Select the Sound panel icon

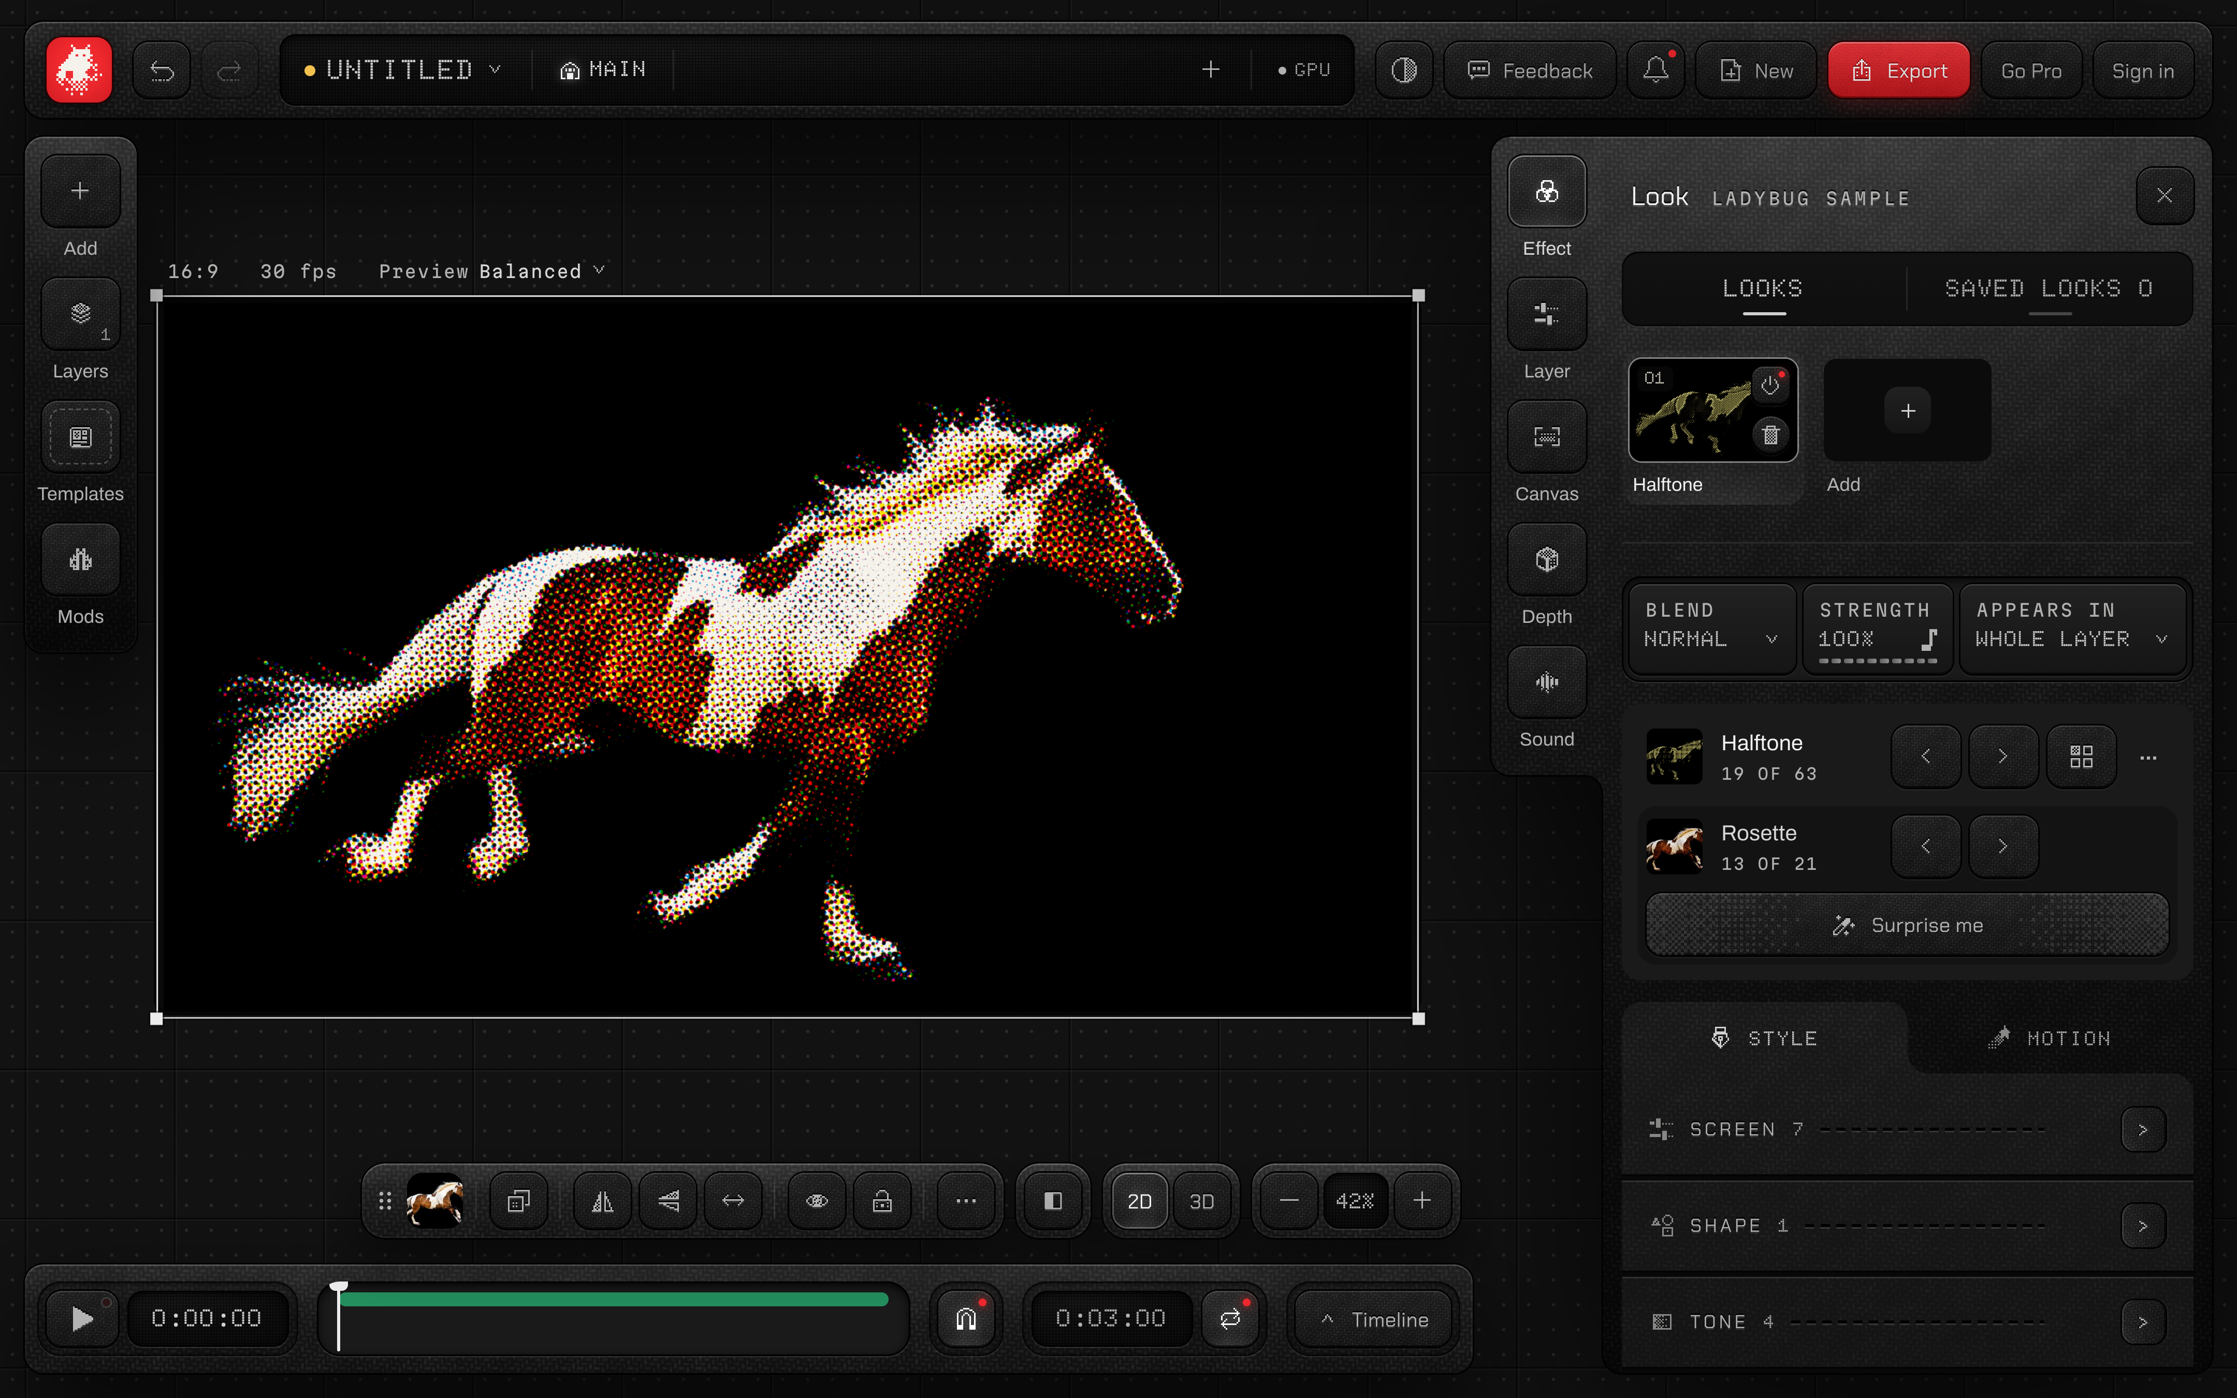(1547, 683)
